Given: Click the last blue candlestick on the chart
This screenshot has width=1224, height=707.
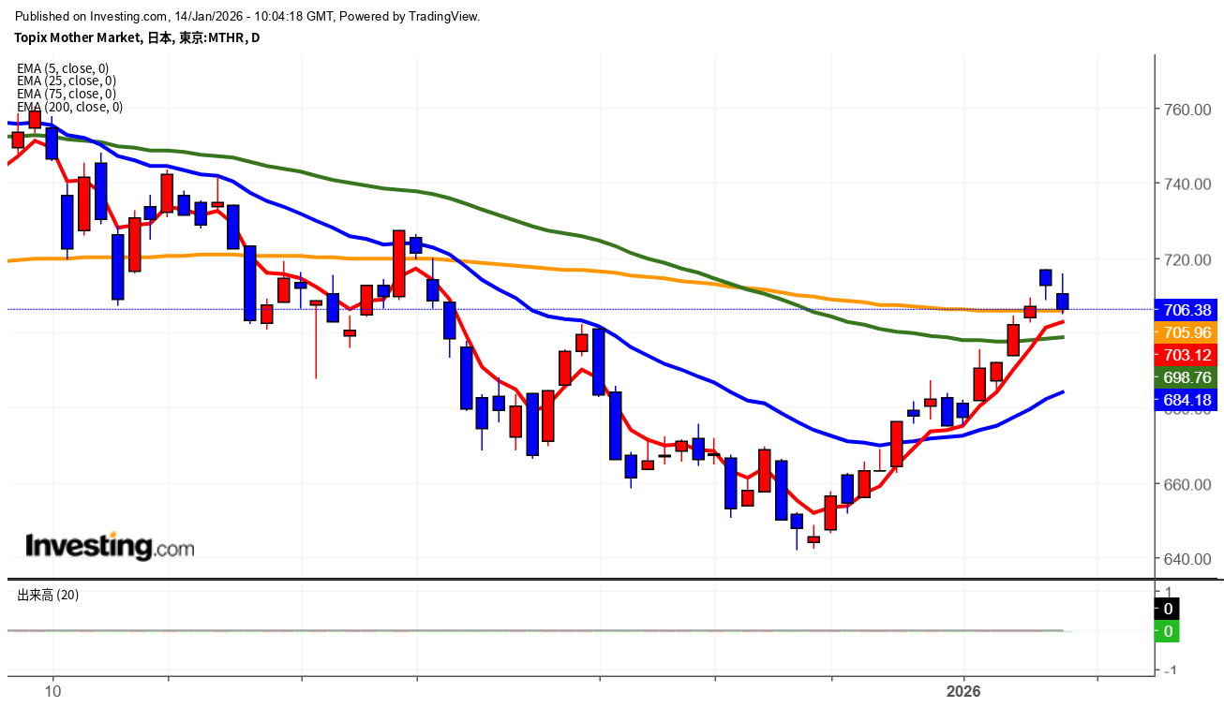Looking at the screenshot, I should click(x=1063, y=301).
